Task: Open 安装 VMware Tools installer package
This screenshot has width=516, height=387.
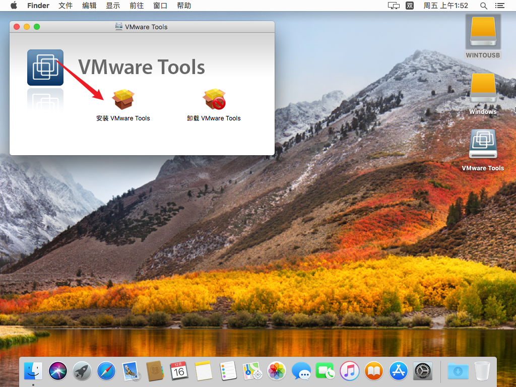Action: tap(122, 99)
